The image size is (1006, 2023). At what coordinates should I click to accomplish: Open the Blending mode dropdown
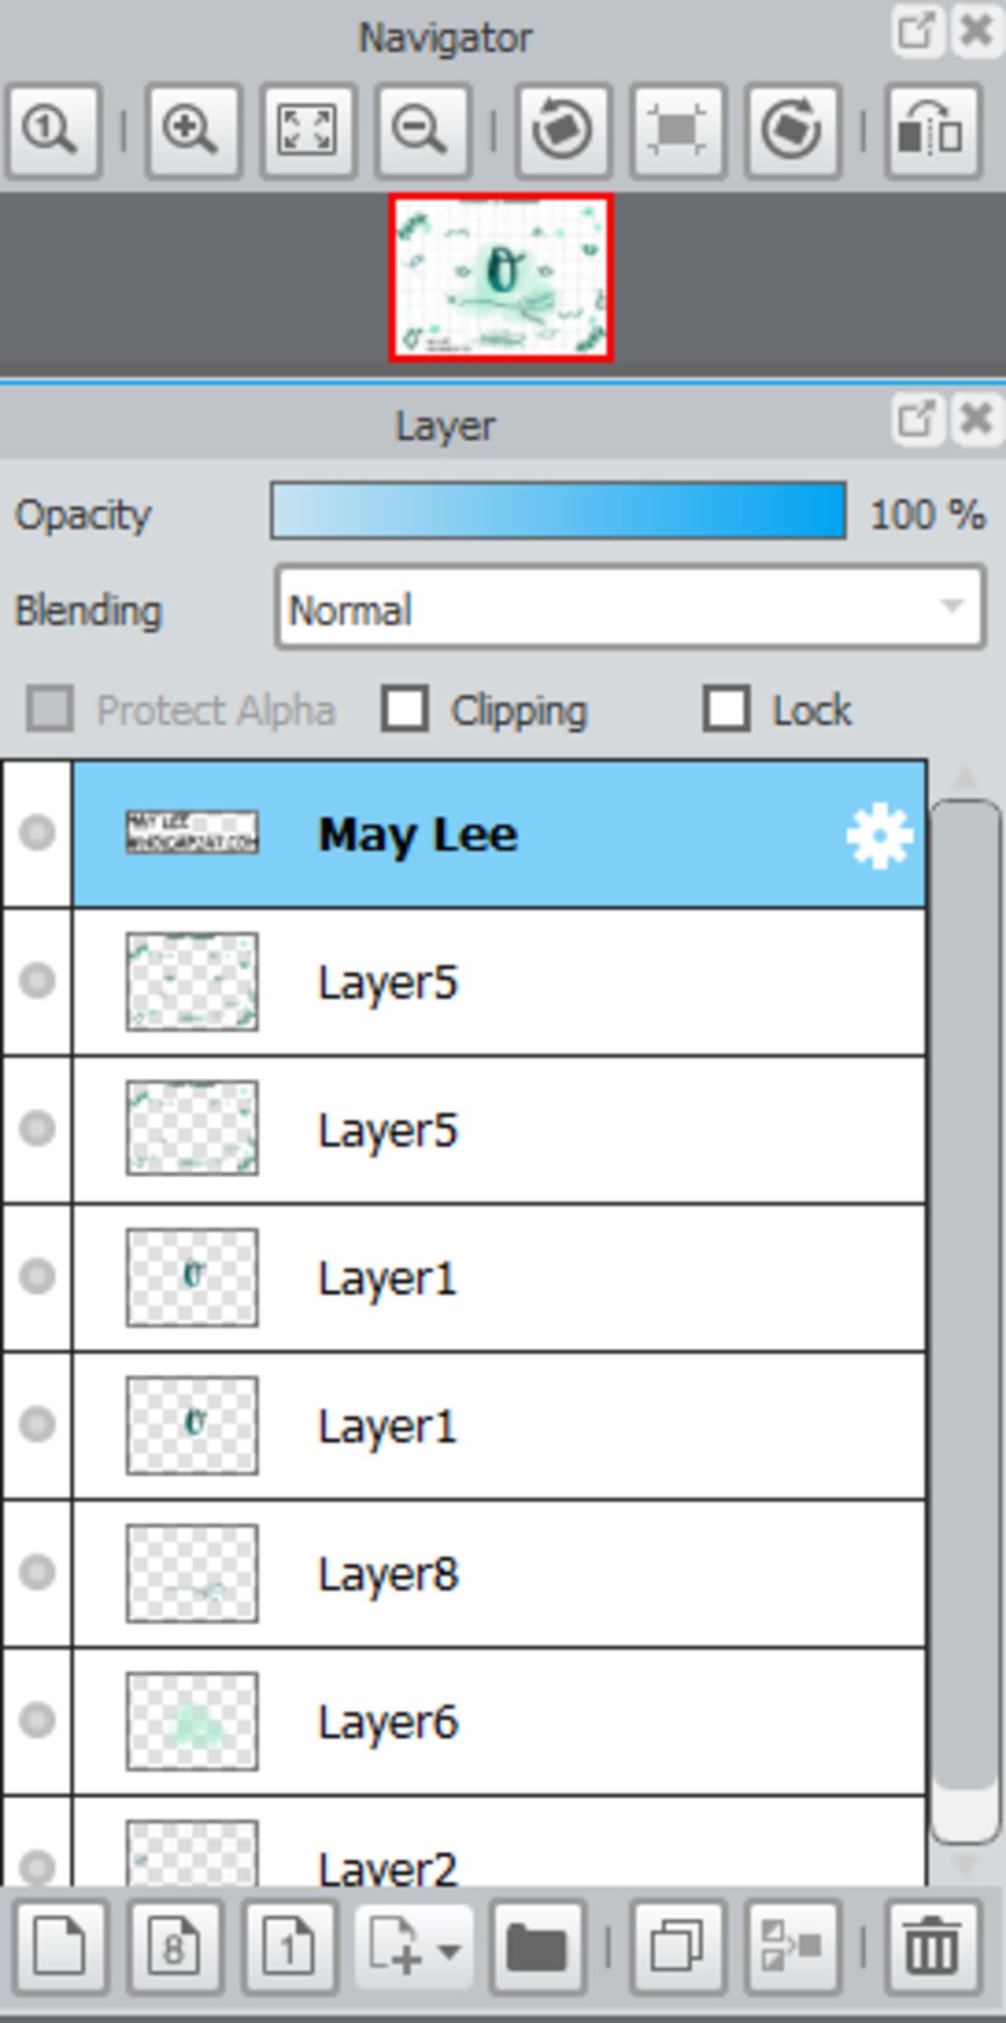coord(630,608)
